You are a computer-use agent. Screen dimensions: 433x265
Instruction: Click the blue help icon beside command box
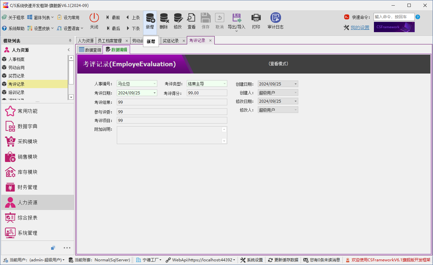(x=418, y=17)
